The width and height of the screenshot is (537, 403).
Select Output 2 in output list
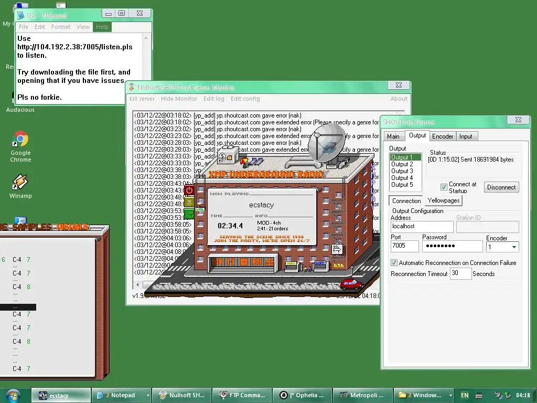coord(405,164)
